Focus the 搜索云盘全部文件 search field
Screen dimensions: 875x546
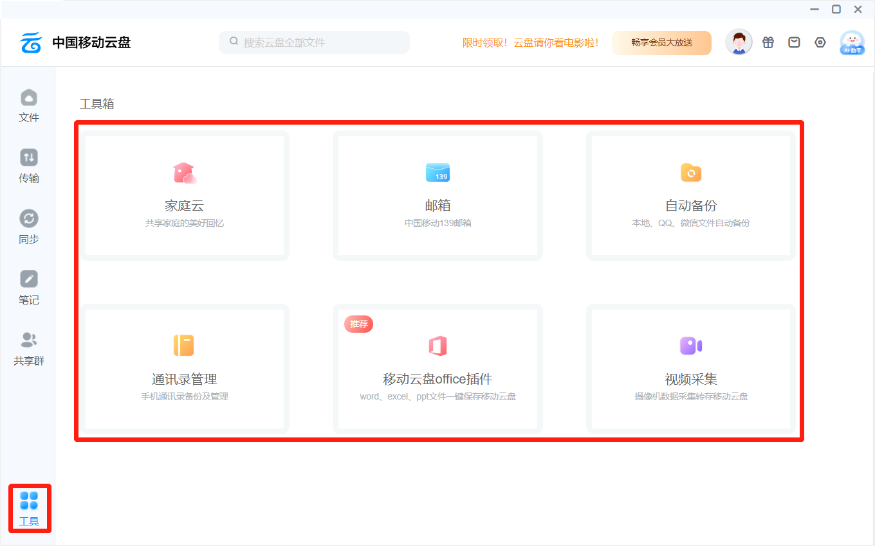[x=314, y=42]
